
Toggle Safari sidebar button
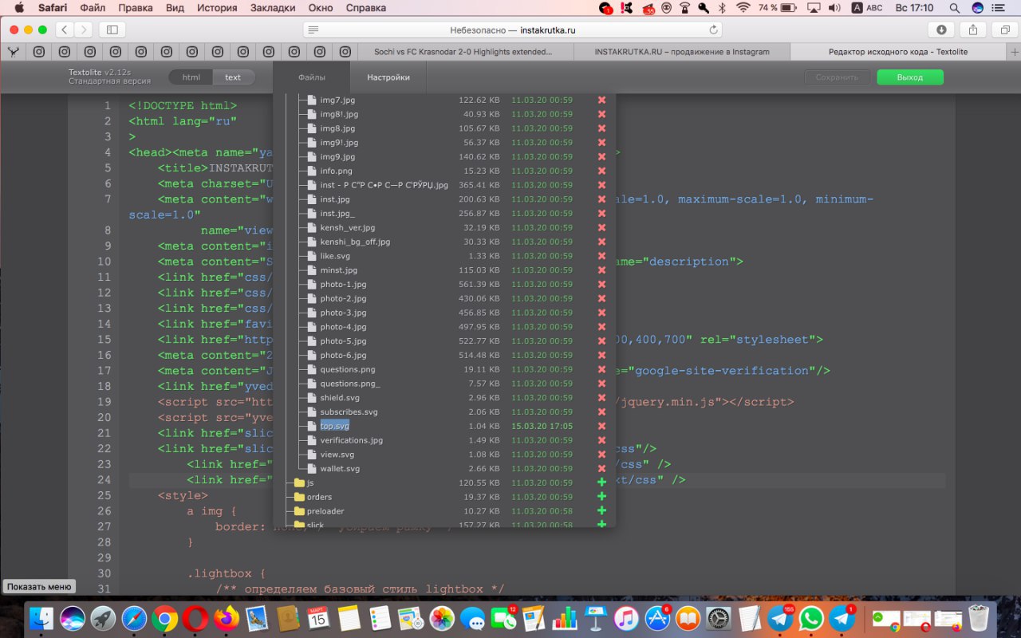point(112,30)
